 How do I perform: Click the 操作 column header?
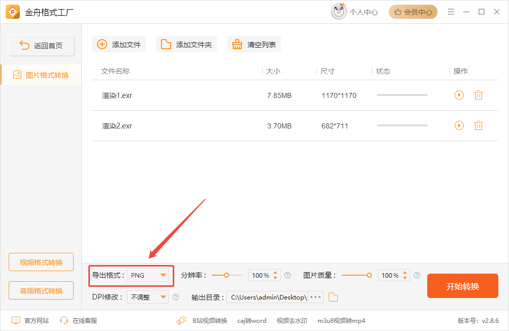461,71
